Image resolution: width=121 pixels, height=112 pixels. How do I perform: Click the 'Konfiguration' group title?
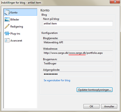coord(49,33)
